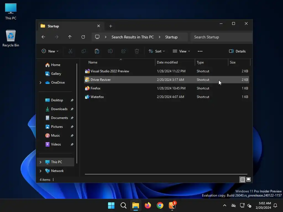Select the Recycle Bin desktop icon
The width and height of the screenshot is (283, 212).
click(11, 38)
